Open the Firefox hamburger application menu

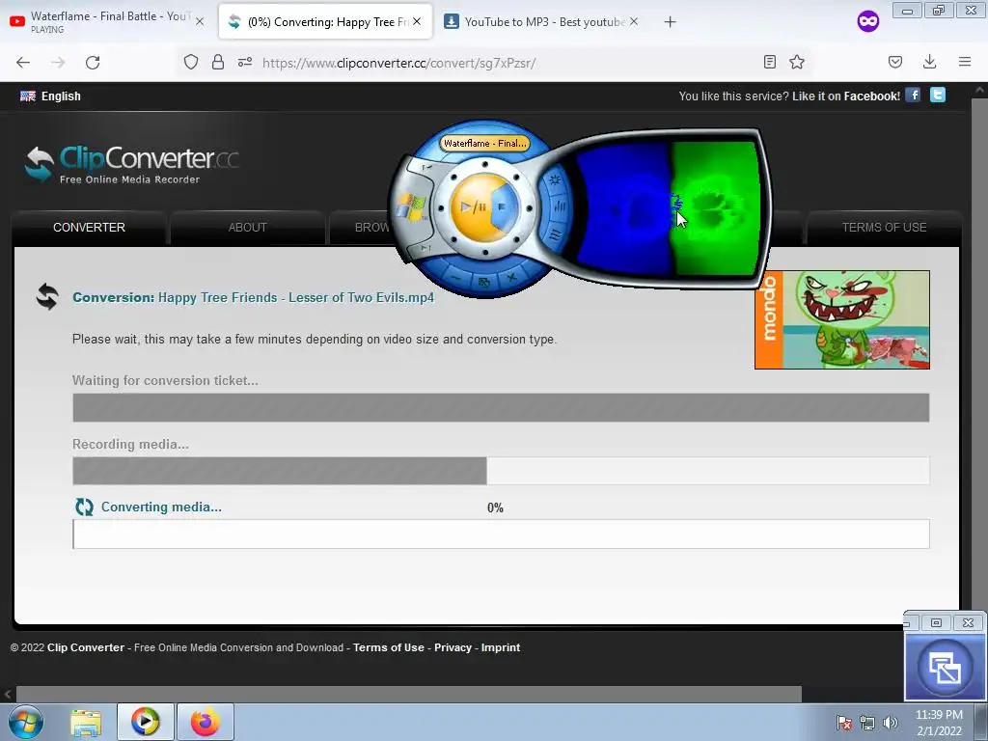point(965,62)
